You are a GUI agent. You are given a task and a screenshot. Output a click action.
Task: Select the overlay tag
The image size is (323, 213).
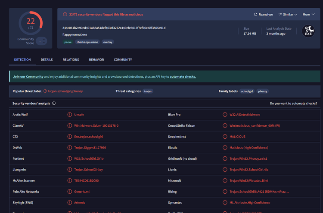pyautogui.click(x=108, y=42)
